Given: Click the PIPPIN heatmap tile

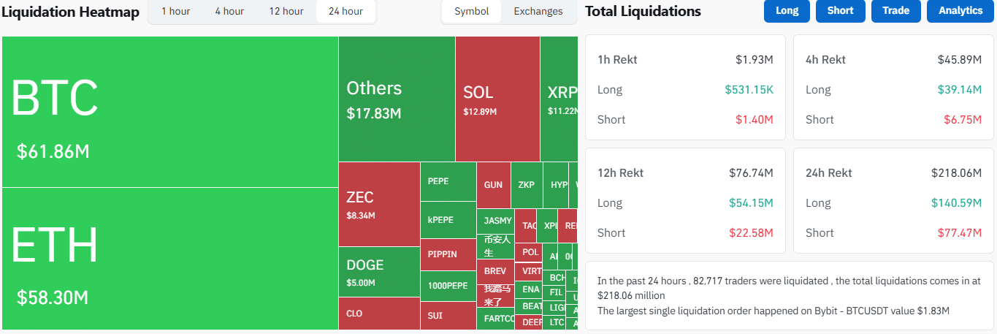Looking at the screenshot, I should [448, 254].
